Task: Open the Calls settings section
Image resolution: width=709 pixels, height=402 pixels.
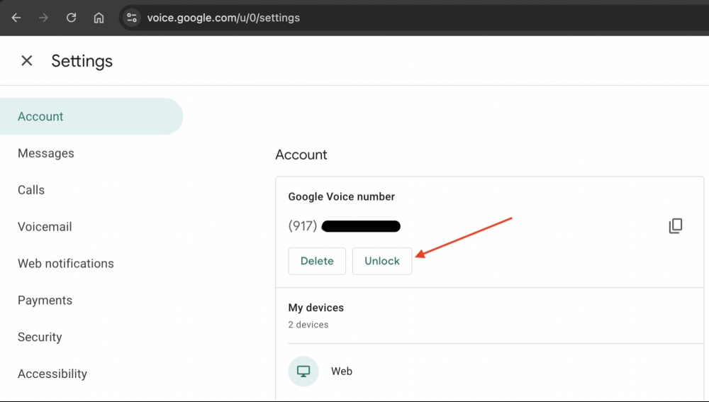Action: click(x=31, y=190)
